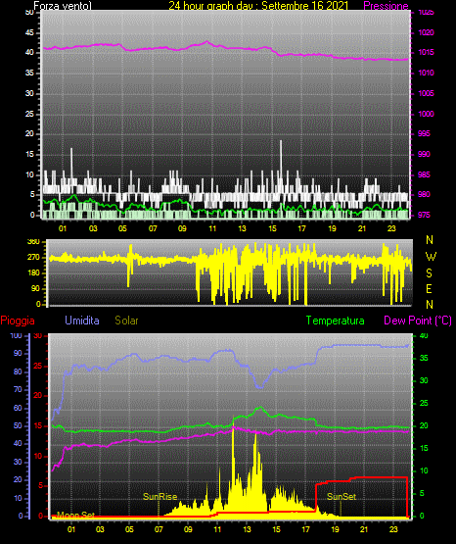Click the 'Solar' legend label
The image size is (456, 544).
(126, 321)
